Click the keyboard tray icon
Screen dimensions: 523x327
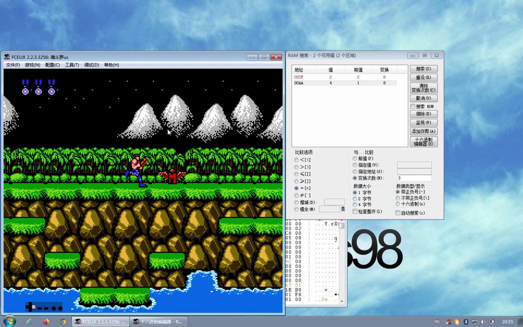(x=437, y=322)
